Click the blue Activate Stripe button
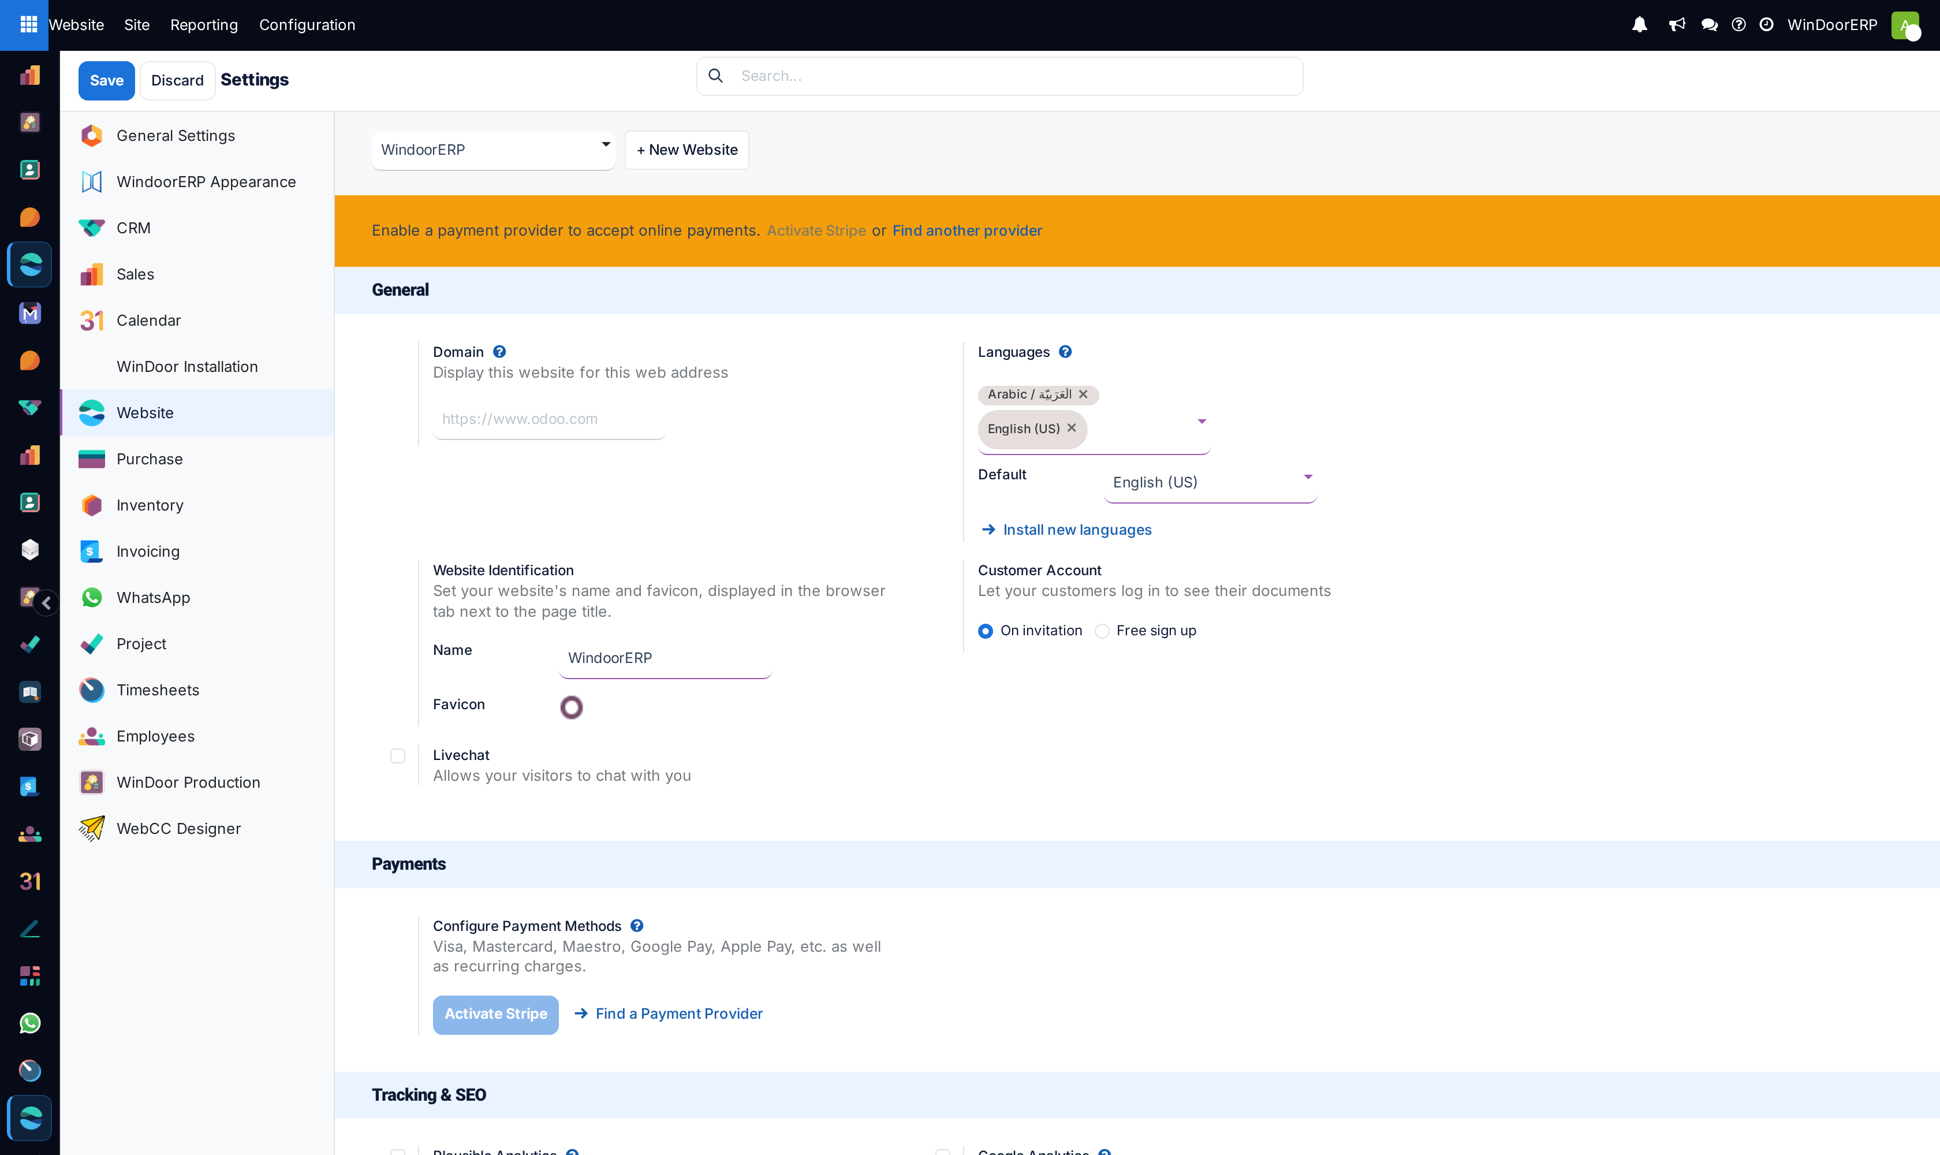 496,1014
